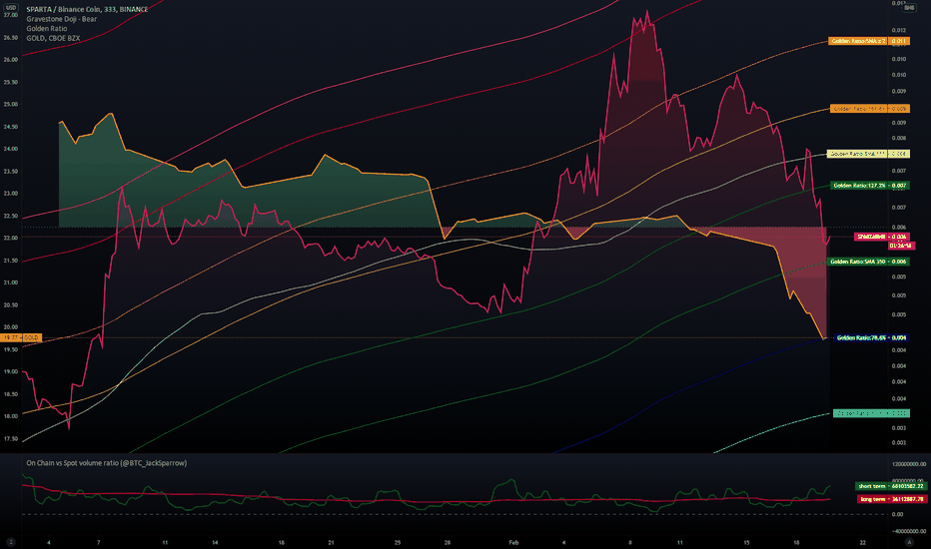
Task: Click the -40000000.00 value on volume axis
Action: click(x=909, y=531)
